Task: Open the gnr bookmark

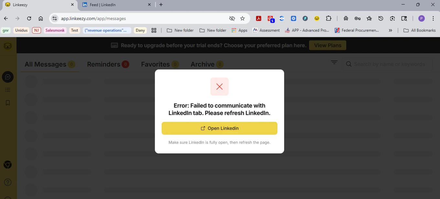Action: (5, 30)
